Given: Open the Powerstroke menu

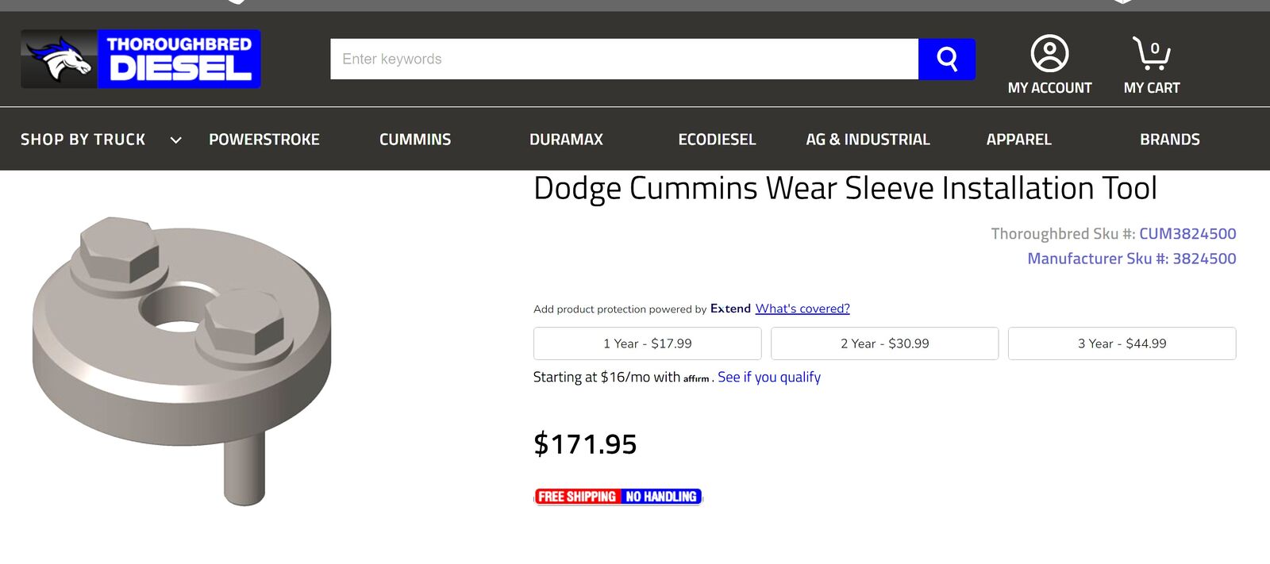Looking at the screenshot, I should click(264, 139).
